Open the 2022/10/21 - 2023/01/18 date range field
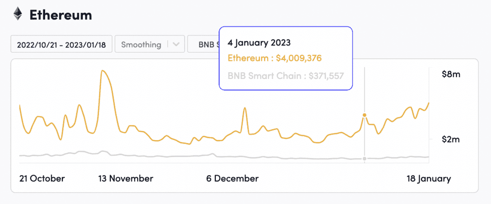The height and width of the screenshot is (204, 491). 61,45
